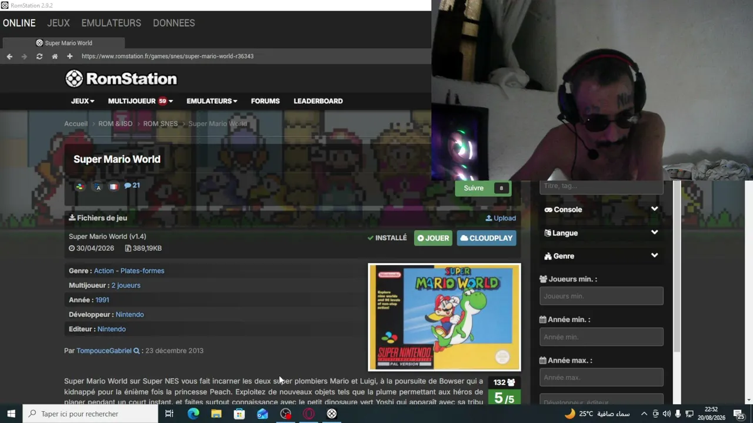Viewport: 753px width, 423px height.
Task: Show hidden system tray icons
Action: [644, 414]
